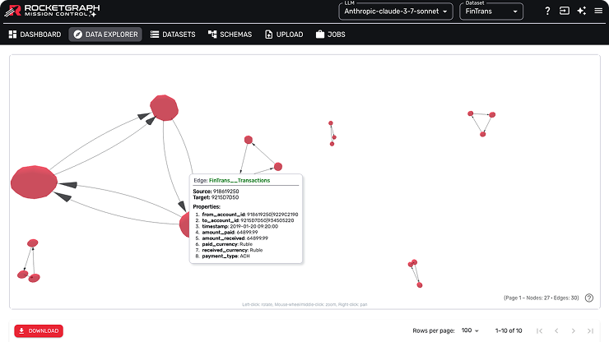This screenshot has height=342, width=609.
Task: Click the Schemas tree icon
Action: (212, 35)
